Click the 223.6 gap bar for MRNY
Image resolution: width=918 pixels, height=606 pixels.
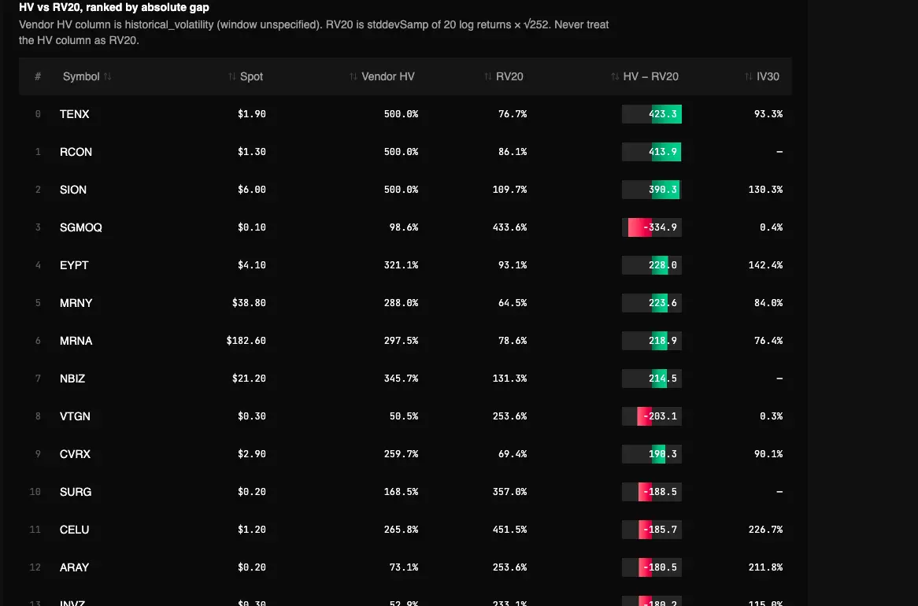tap(652, 303)
